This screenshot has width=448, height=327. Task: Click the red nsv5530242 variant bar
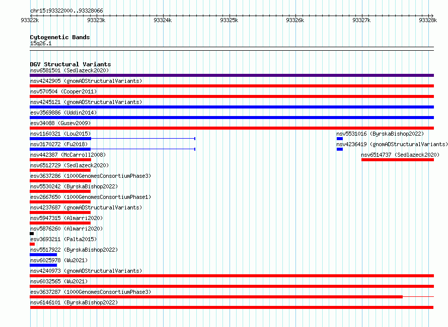pyautogui.click(x=60, y=191)
